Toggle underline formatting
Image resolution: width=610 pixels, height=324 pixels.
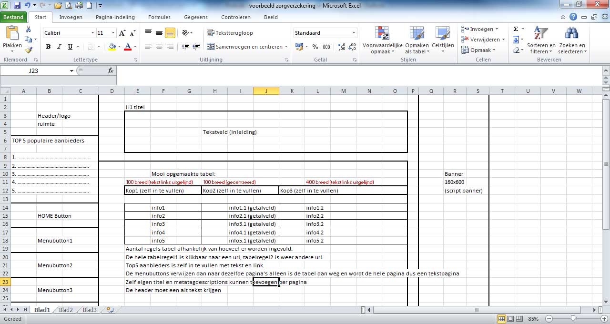[x=70, y=47]
